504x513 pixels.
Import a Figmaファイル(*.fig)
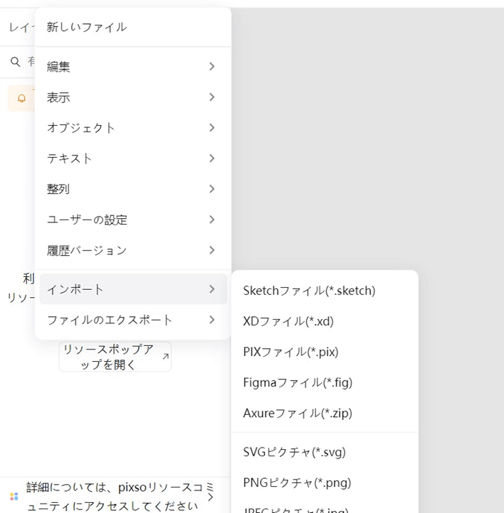[x=325, y=382]
